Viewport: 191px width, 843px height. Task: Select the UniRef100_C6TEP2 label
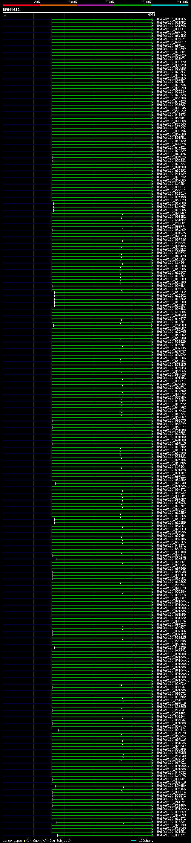click(x=171, y=220)
